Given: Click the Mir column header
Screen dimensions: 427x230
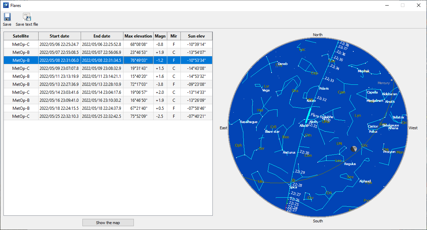Looking at the screenshot, I should [174, 36].
